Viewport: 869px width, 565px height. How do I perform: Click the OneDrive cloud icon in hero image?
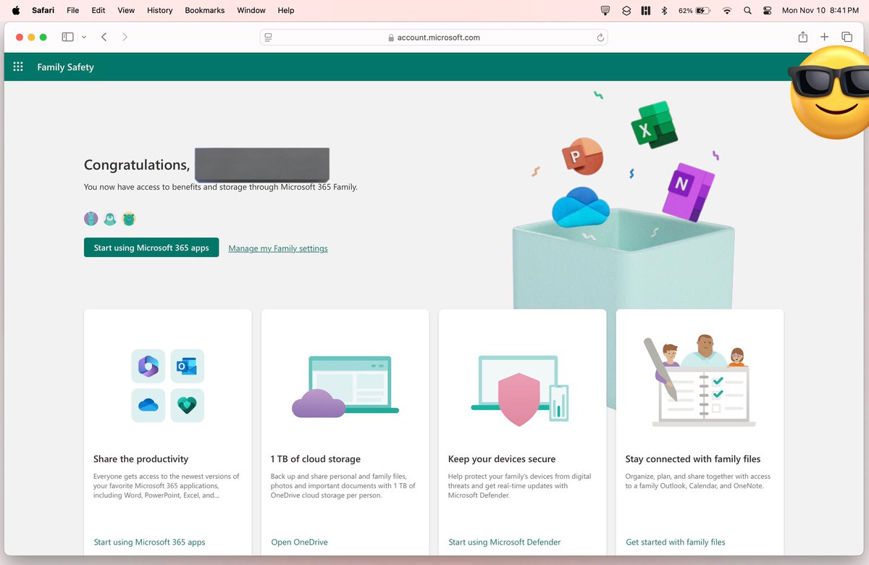point(581,208)
